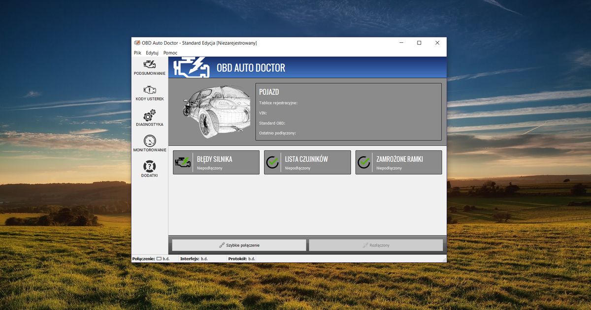The width and height of the screenshot is (591, 310).
Task: Open the Podsumowanie engine icon
Action: pos(150,64)
